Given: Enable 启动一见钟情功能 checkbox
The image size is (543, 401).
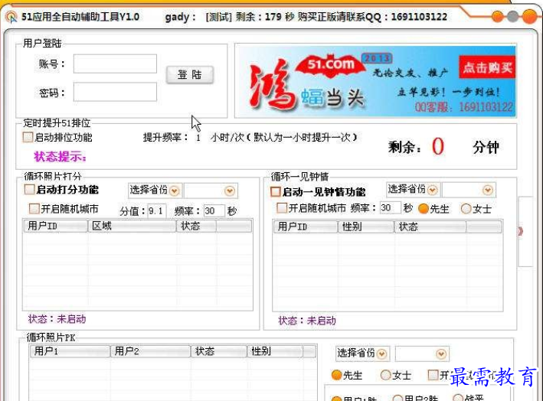Looking at the screenshot, I should [x=276, y=191].
